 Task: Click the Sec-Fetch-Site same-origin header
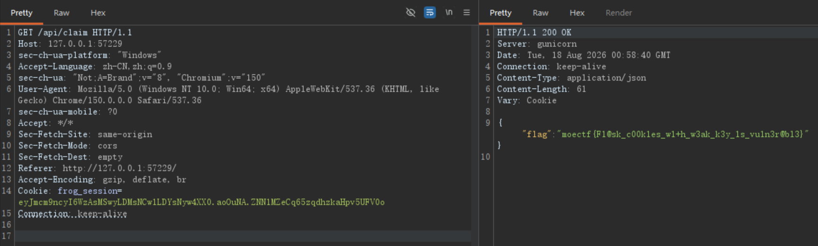point(85,134)
